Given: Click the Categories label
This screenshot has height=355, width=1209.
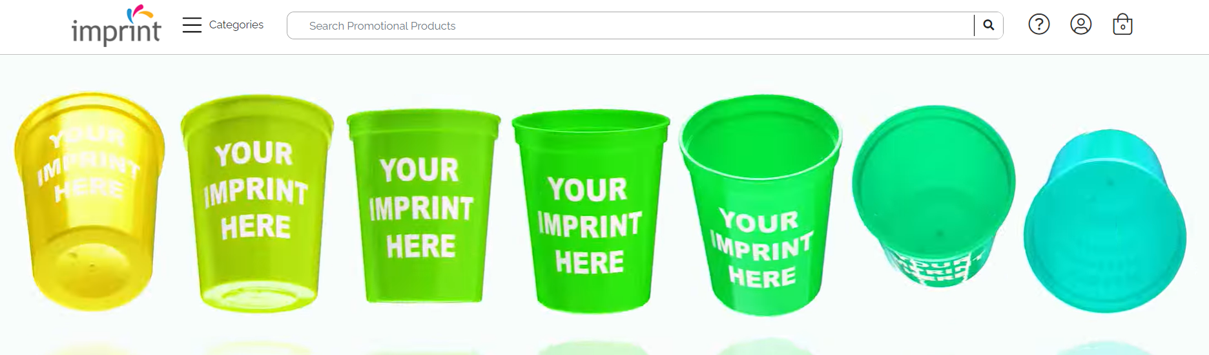Looking at the screenshot, I should click(236, 24).
